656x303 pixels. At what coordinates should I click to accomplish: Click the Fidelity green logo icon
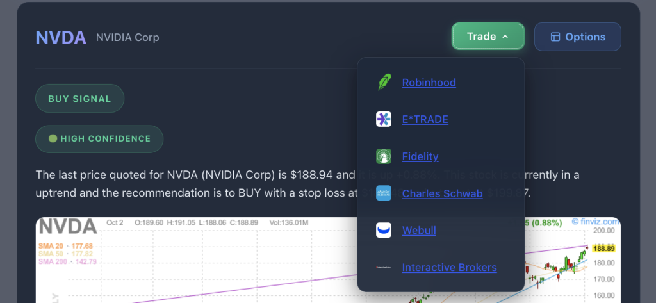tap(384, 156)
